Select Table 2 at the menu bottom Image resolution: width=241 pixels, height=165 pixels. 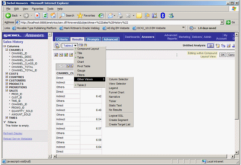[82, 85]
